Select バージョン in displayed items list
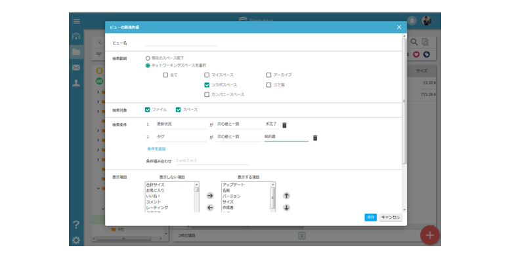The width and height of the screenshot is (512, 258). click(232, 196)
